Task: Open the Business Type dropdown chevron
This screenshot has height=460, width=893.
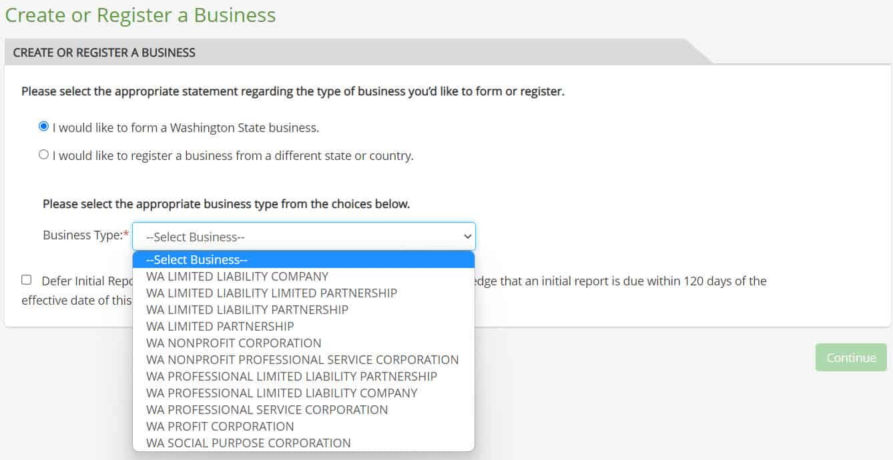Action: tap(466, 236)
